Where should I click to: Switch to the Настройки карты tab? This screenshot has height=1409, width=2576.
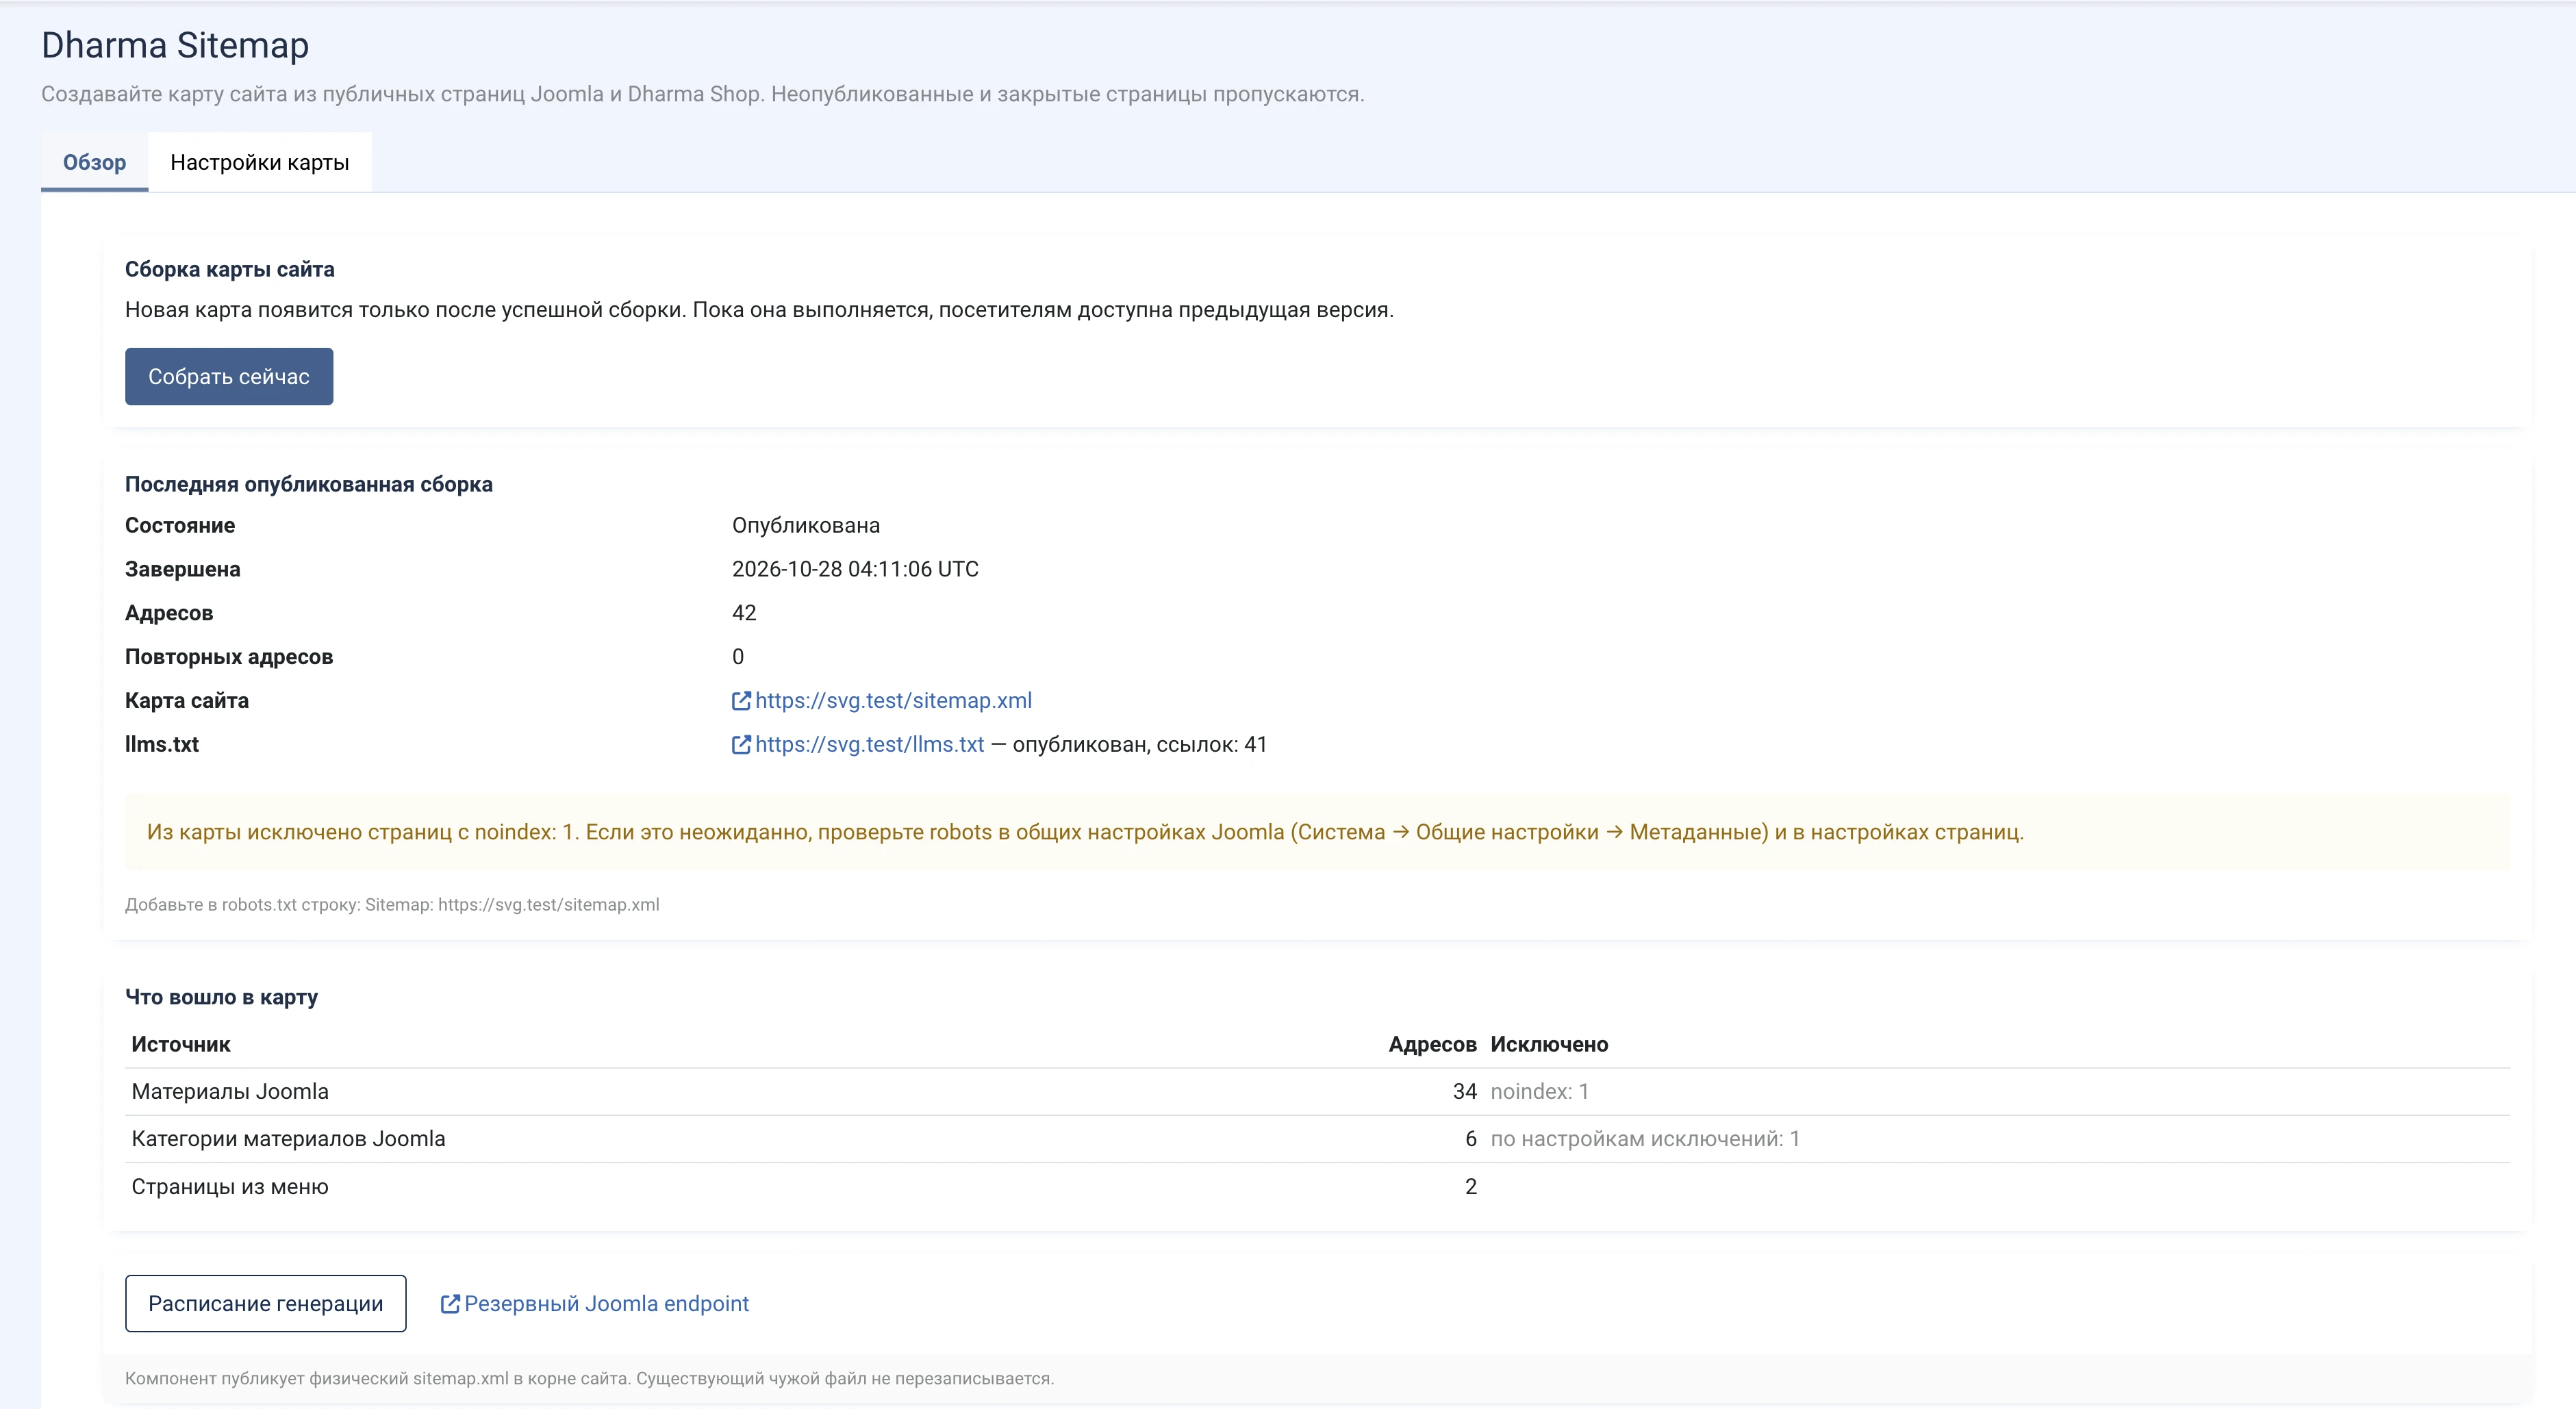point(260,162)
